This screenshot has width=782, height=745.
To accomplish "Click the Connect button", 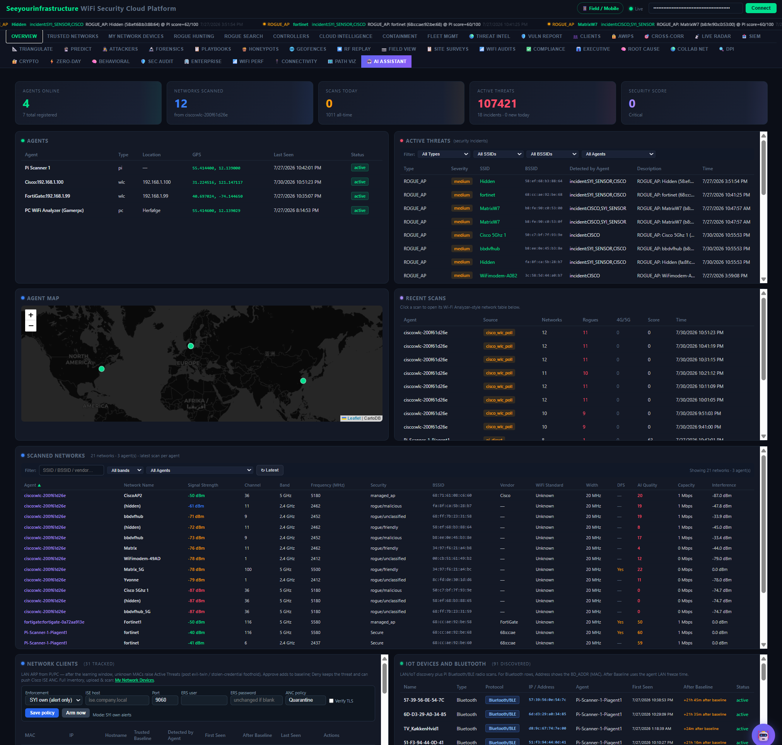I will 761,8.
